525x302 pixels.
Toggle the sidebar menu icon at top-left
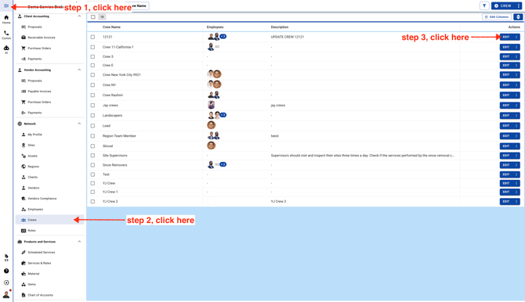(x=6, y=6)
